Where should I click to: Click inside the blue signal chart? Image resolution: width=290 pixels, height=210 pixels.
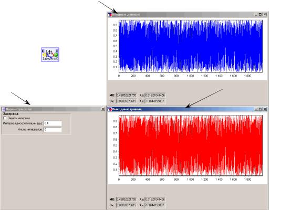point(191,46)
